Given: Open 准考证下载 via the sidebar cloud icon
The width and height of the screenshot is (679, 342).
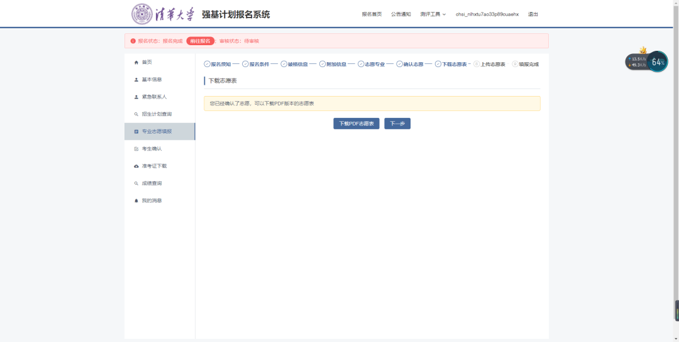Looking at the screenshot, I should tap(136, 166).
